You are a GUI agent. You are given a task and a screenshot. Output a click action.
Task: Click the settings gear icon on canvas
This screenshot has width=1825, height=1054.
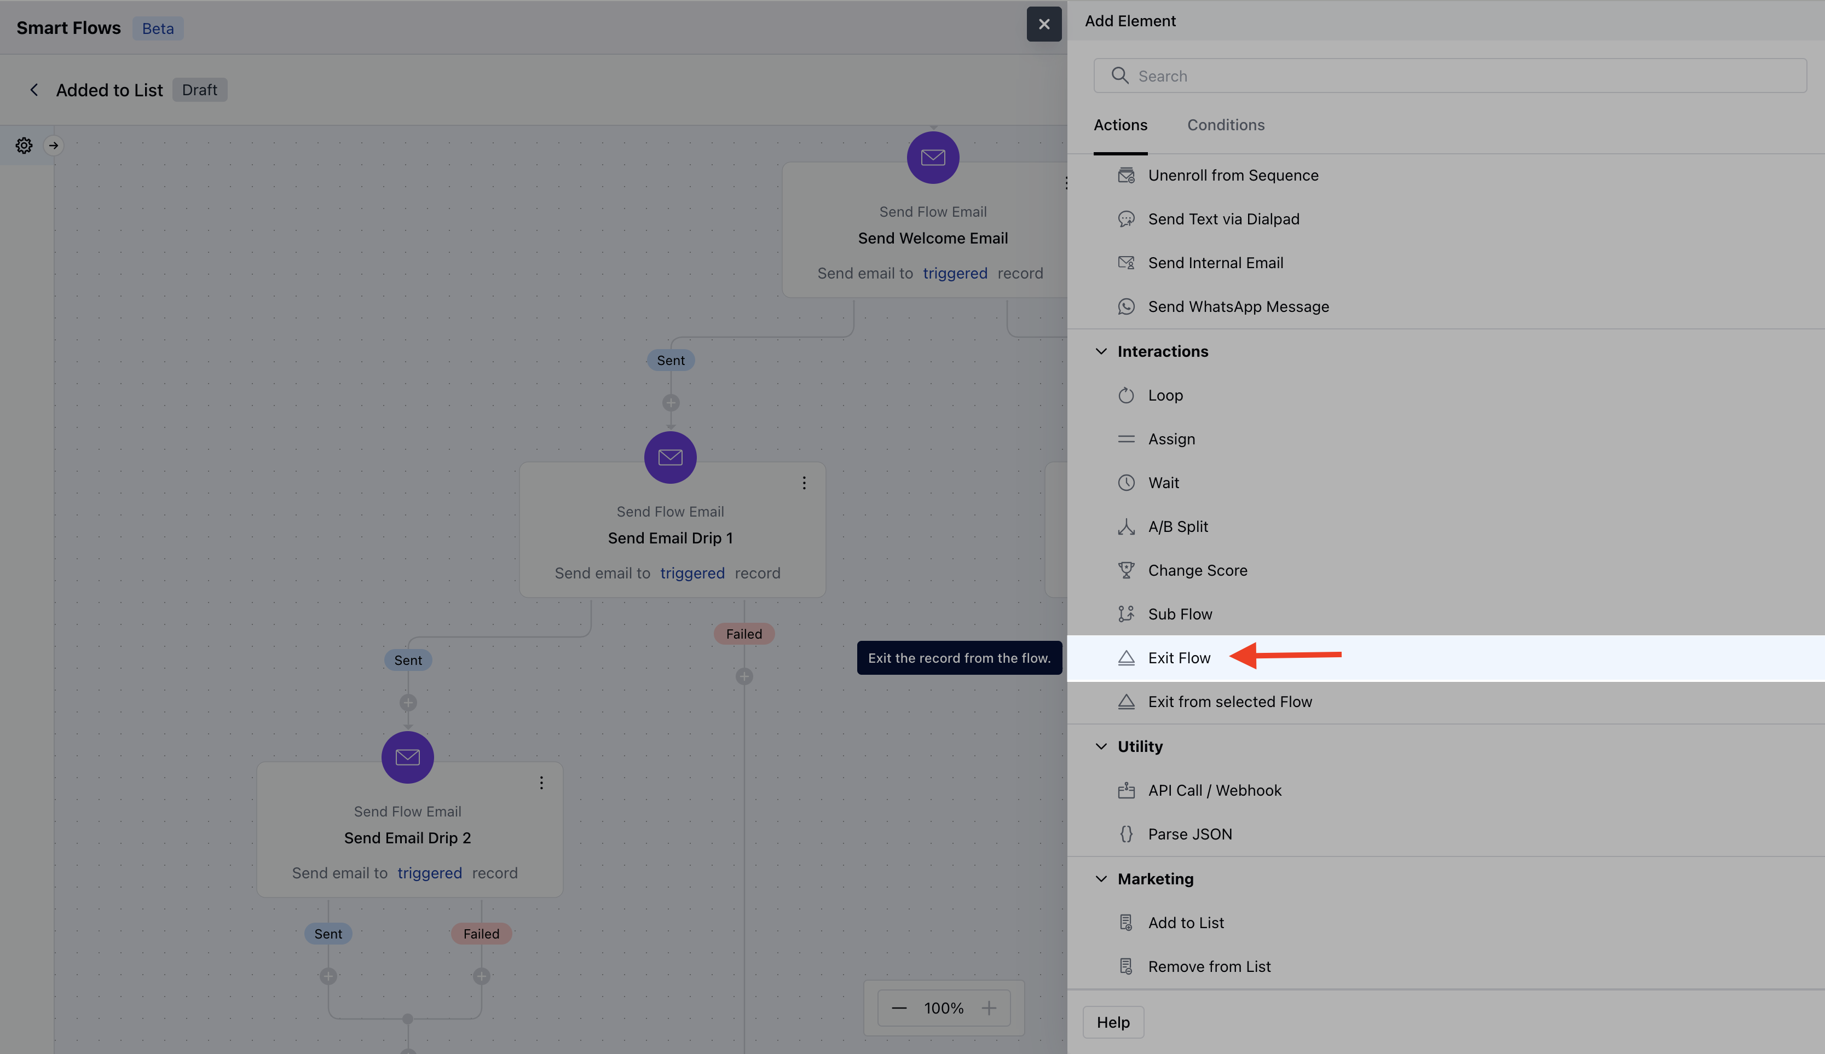(x=24, y=146)
